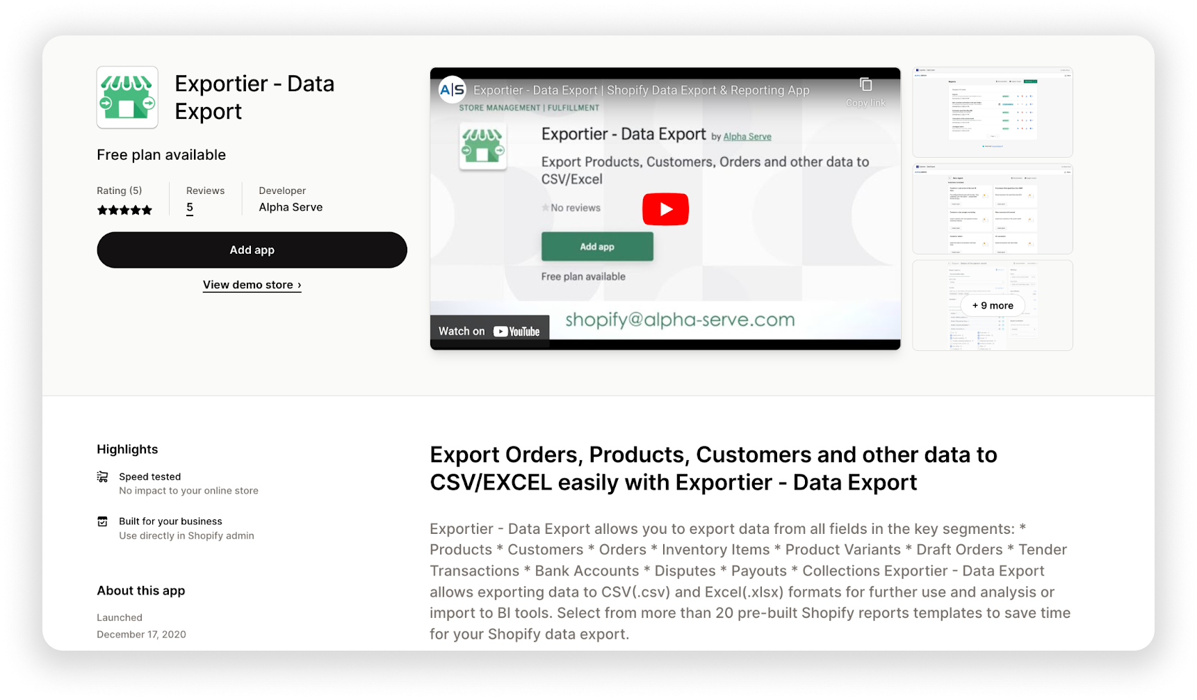Reveal more screenshots with the +9 more button

click(x=992, y=305)
